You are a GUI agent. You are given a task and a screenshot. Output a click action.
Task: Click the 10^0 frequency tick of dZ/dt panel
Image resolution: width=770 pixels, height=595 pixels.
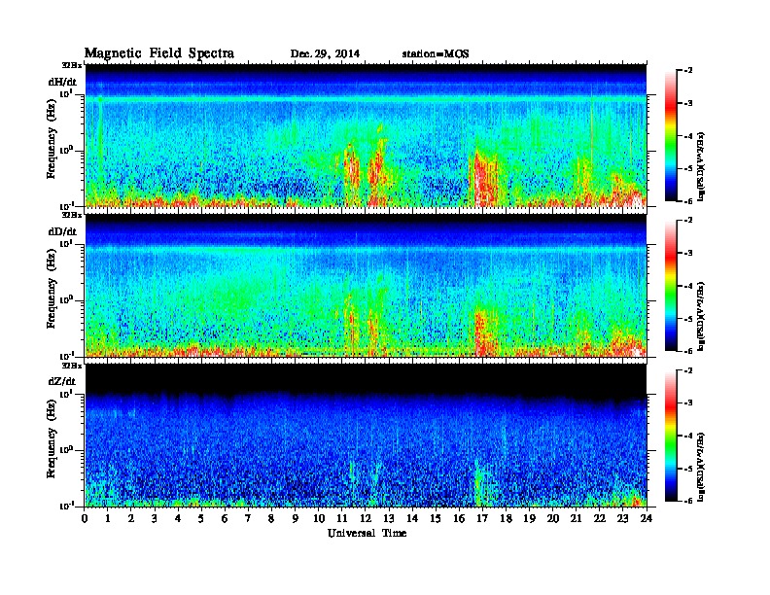[x=66, y=449]
